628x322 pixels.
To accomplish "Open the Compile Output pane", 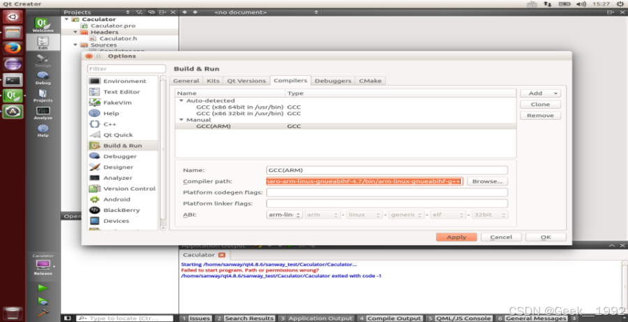I will click(390, 318).
